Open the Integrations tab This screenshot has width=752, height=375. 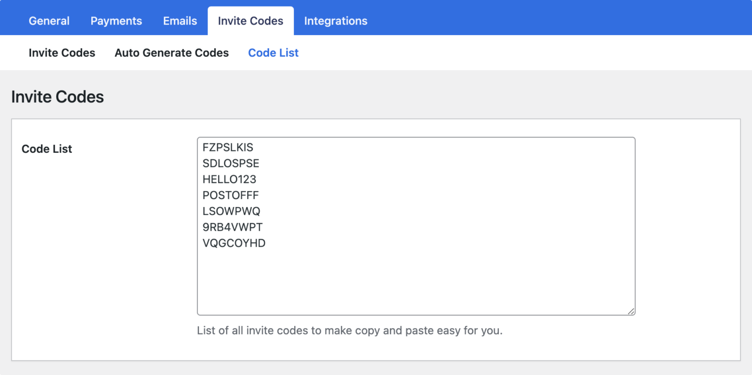[x=336, y=21]
